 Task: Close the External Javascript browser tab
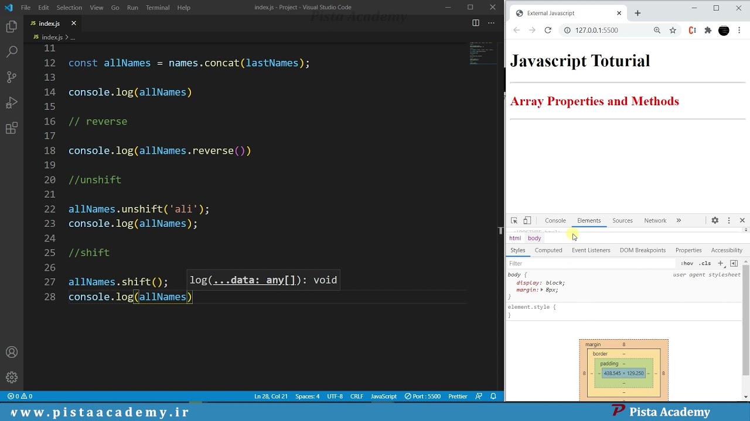(619, 13)
